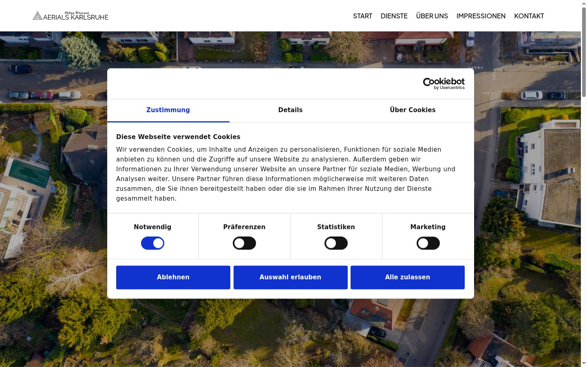Enable the Statistiken cookies switch

click(x=336, y=243)
